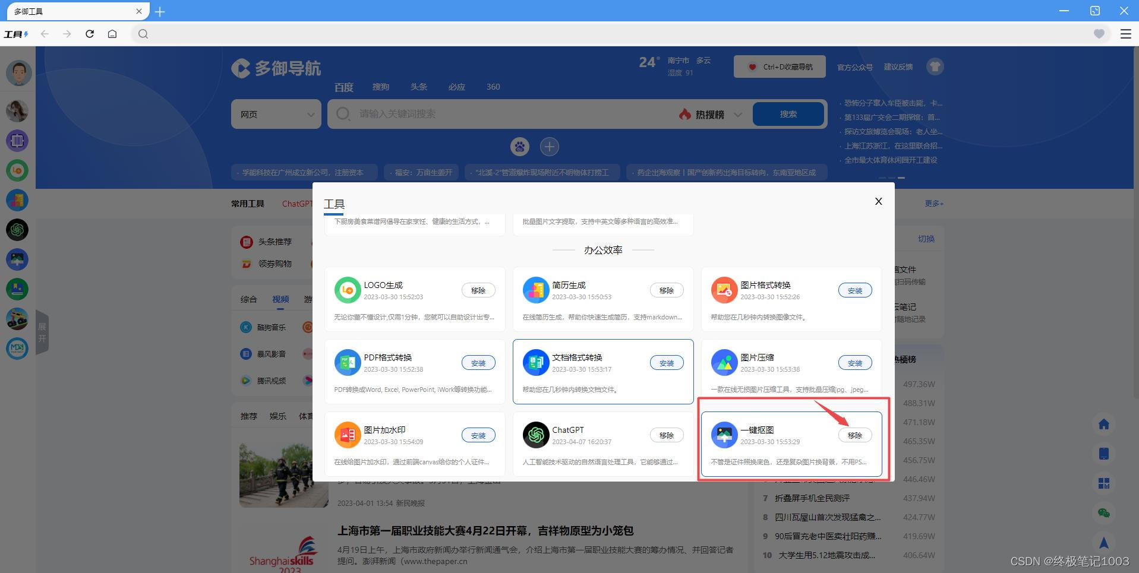Click the LOGO生成 card icon
1139x573 pixels.
[348, 290]
